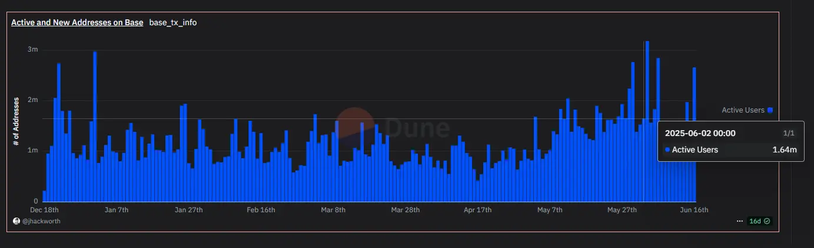This screenshot has height=248, width=814.
Task: Click the green check icon beside 16d
Action: [x=767, y=221]
